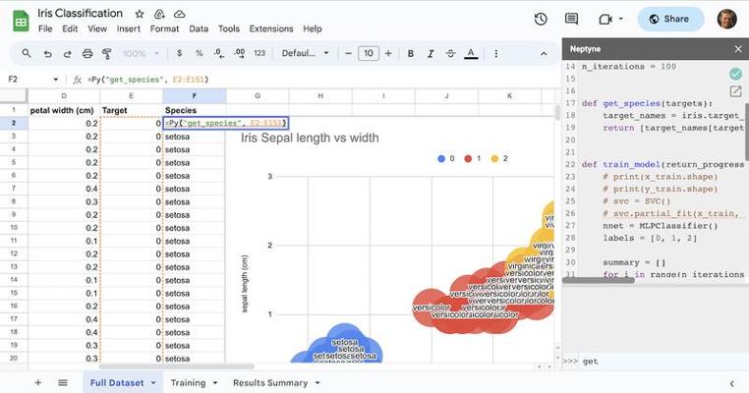749x393 pixels.
Task: Toggle strikethrough formatting
Action: tap(451, 53)
